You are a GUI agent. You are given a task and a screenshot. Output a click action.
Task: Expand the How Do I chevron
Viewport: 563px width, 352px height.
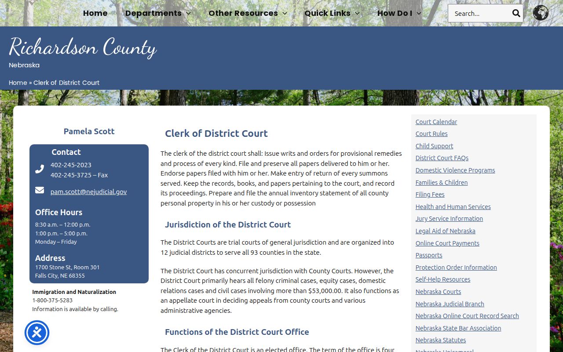[x=419, y=14]
